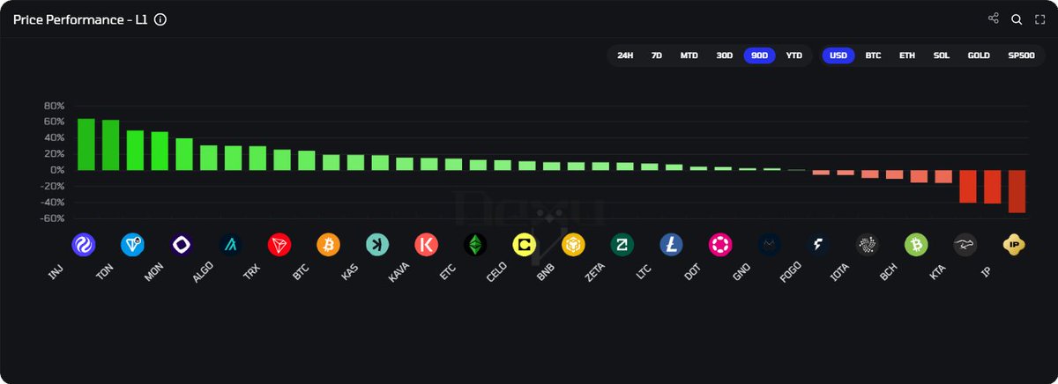Compare against GOLD
Image resolution: width=1058 pixels, height=384 pixels.
979,55
